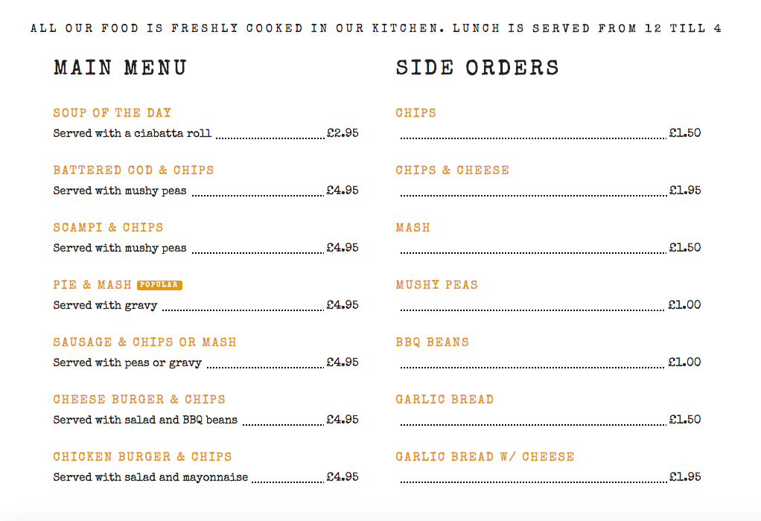761x521 pixels.
Task: Select the Battered Cod & Chips title
Action: [133, 170]
